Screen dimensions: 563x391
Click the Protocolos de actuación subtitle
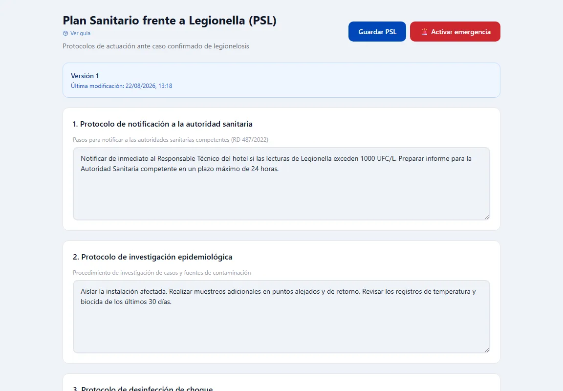(x=156, y=46)
